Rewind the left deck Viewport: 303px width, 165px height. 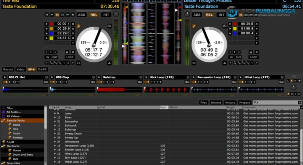coord(52,15)
